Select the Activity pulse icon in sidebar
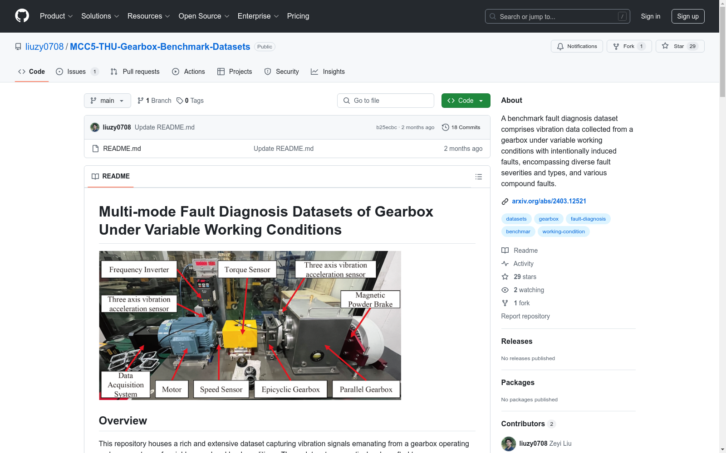 (x=505, y=263)
